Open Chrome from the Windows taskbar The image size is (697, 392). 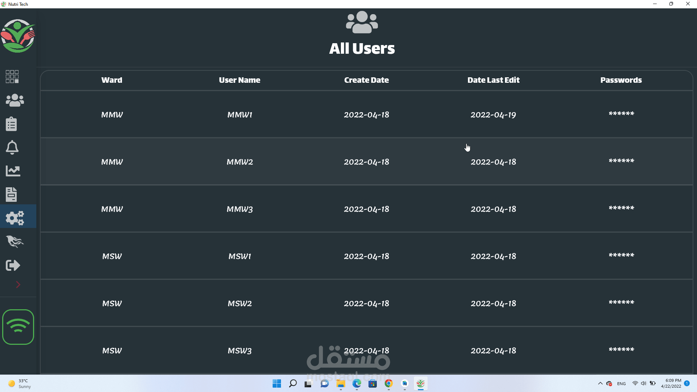(389, 384)
